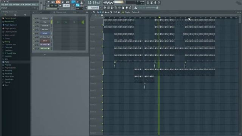
Task: Click the 808 Snare channel button
Action: (x=45, y=29)
